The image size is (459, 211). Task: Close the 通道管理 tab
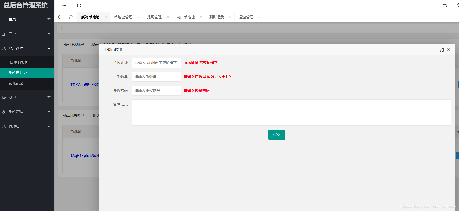click(260, 17)
